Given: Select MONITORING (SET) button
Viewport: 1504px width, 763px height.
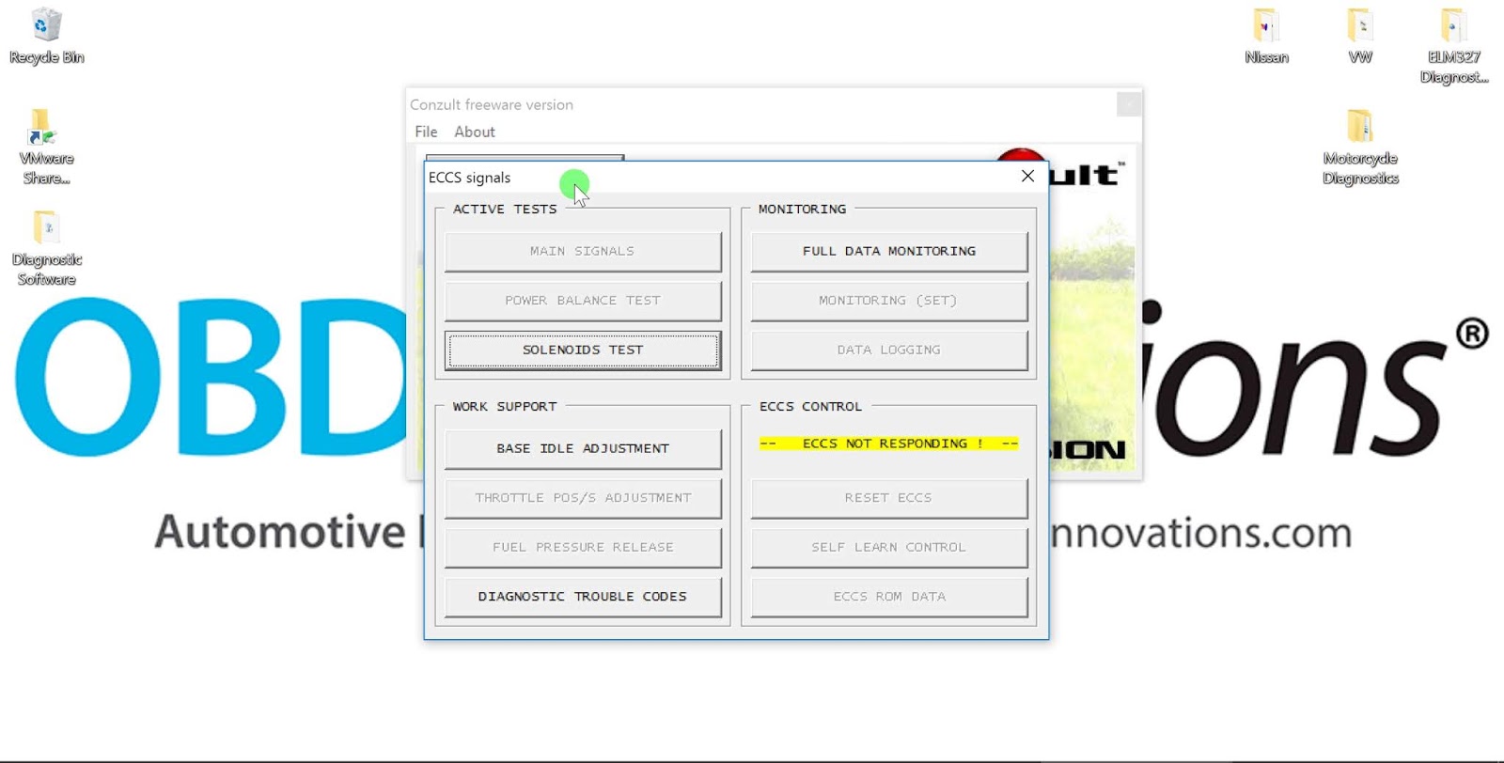Looking at the screenshot, I should point(889,301).
